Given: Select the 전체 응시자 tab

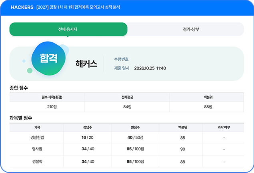Looking at the screenshot, I should (x=68, y=29).
